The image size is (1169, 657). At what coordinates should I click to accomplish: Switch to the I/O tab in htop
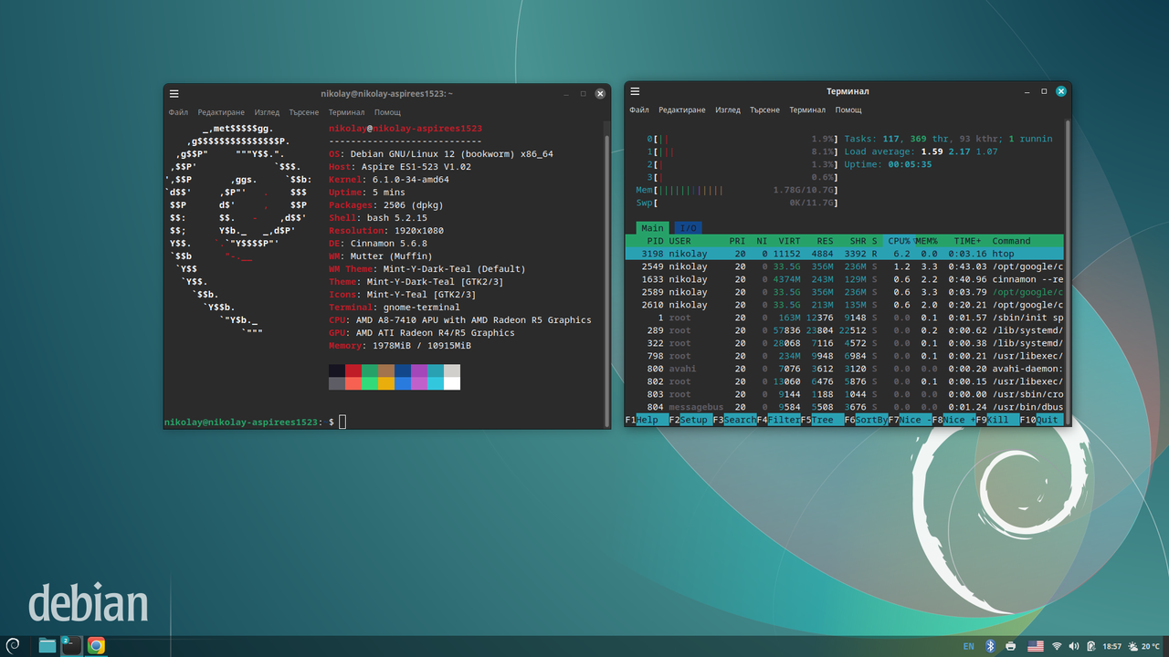(689, 228)
